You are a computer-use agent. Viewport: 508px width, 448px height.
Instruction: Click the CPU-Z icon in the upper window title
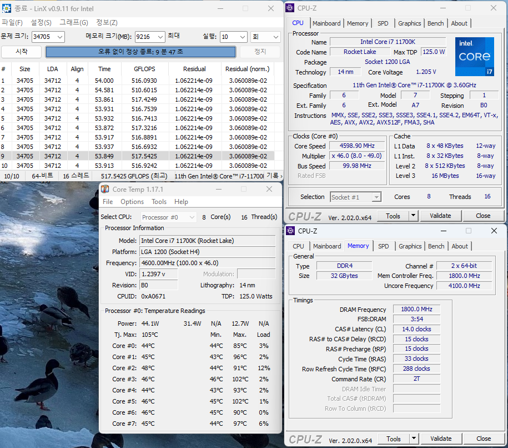(x=291, y=8)
